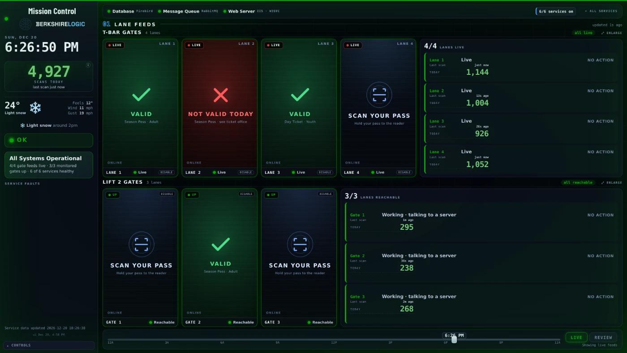This screenshot has height=353, width=627.
Task: Expand the Controls panel
Action: coord(49,345)
